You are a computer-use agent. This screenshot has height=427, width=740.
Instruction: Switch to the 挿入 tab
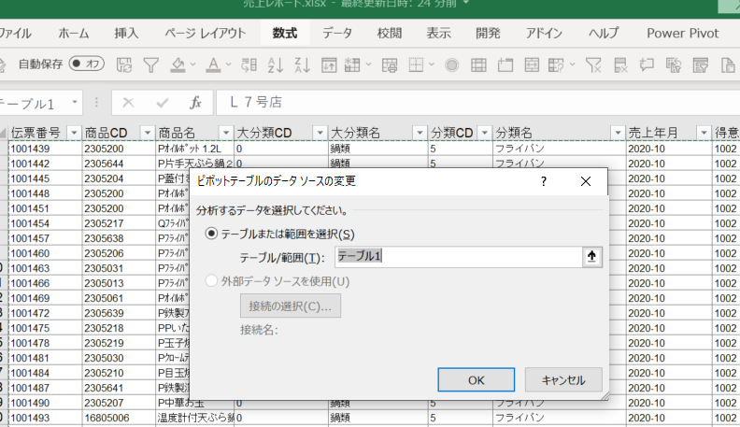coord(126,34)
